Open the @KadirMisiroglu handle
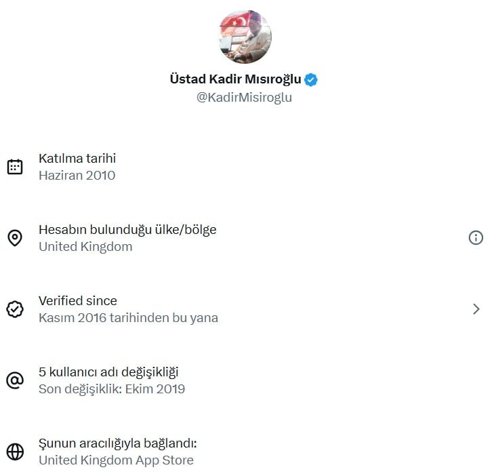 tap(244, 97)
